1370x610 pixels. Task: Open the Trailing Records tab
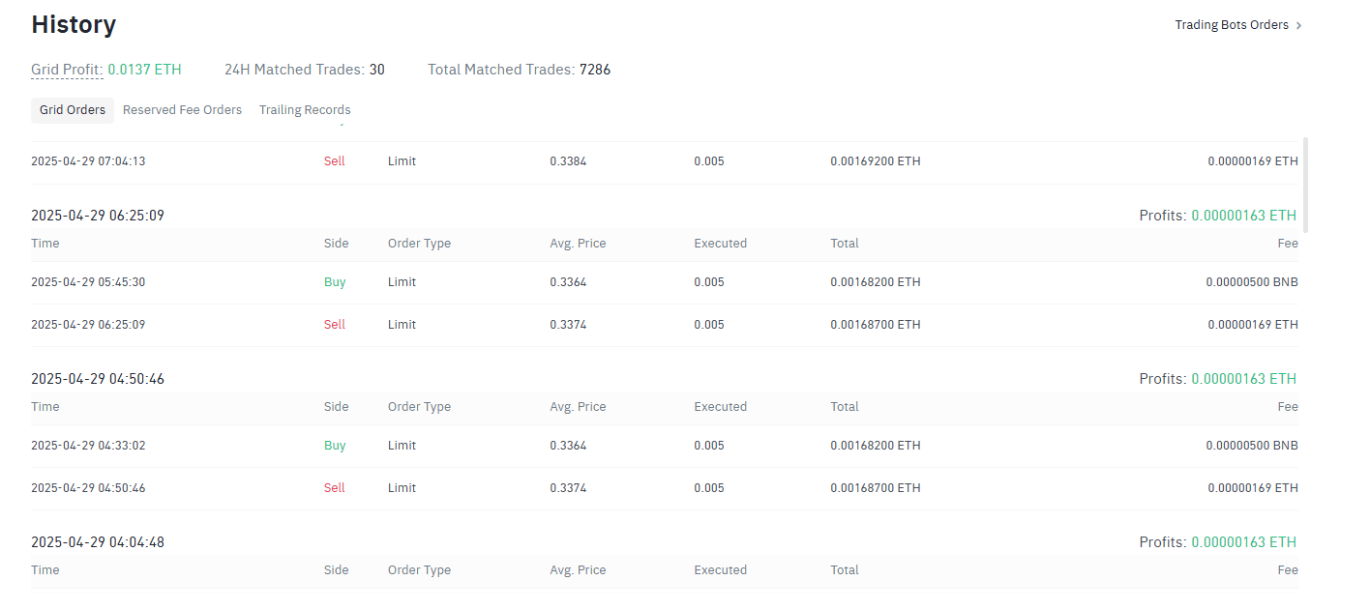click(305, 110)
